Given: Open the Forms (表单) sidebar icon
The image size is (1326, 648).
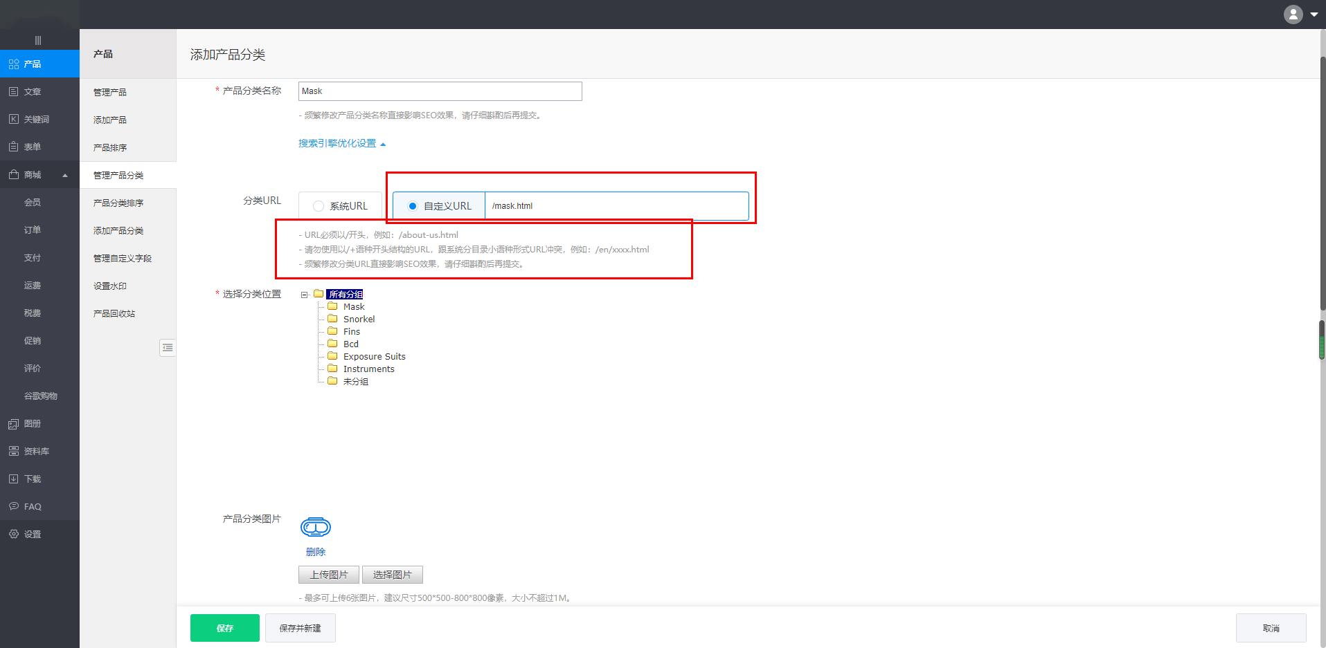Looking at the screenshot, I should click(14, 147).
